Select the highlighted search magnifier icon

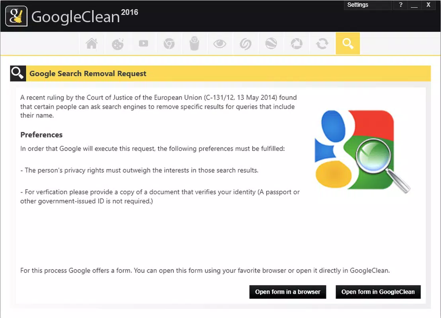(x=348, y=44)
